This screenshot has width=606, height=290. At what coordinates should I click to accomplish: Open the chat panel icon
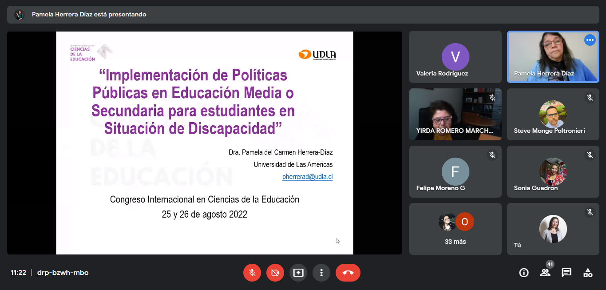click(566, 273)
